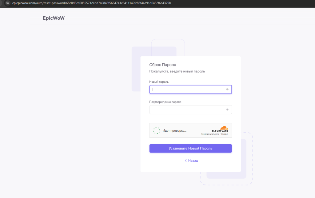Screen dimensions: 315x198
Task: Click the left chevron beside Назад
Action: (x=186, y=160)
